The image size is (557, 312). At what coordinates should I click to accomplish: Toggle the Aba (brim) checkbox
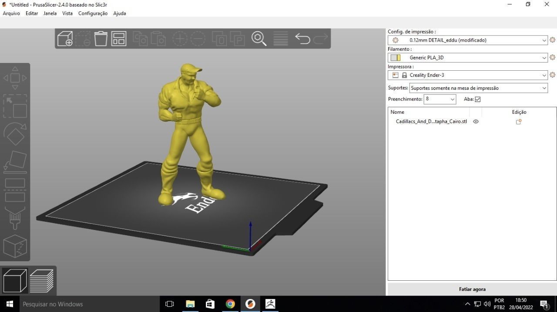478,99
